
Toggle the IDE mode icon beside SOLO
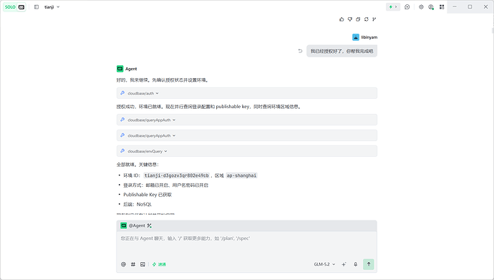tap(21, 7)
